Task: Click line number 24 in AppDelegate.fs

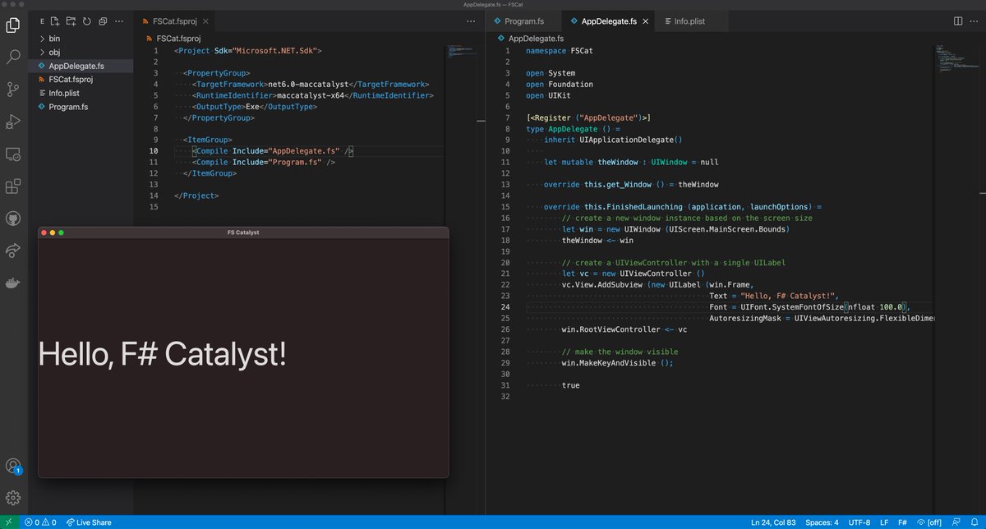Action: 505,307
